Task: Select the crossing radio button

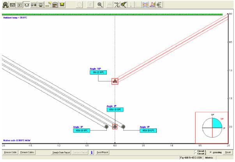Action: (211, 152)
